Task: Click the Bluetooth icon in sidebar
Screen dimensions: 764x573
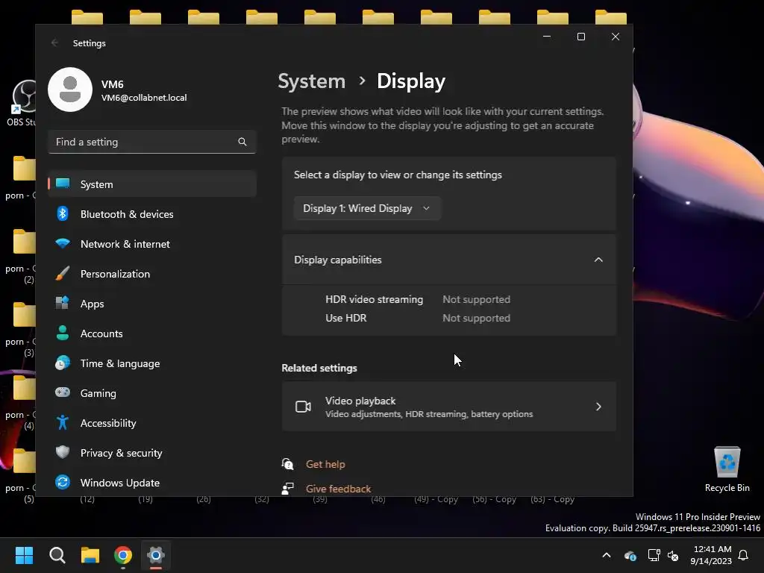Action: point(63,214)
